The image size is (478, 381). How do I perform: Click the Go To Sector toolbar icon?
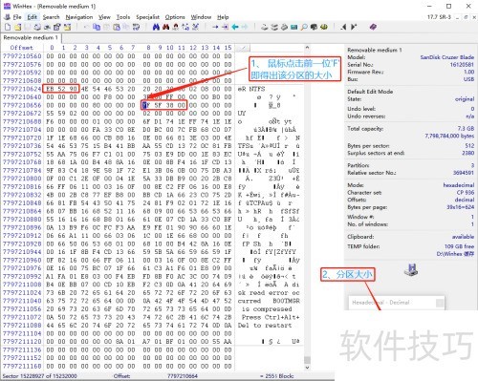[x=225, y=28]
